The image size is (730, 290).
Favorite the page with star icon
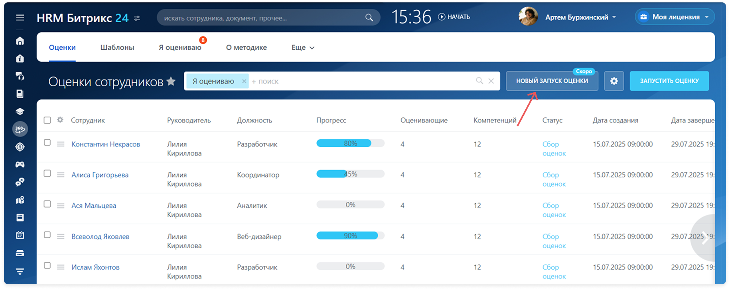pos(171,81)
